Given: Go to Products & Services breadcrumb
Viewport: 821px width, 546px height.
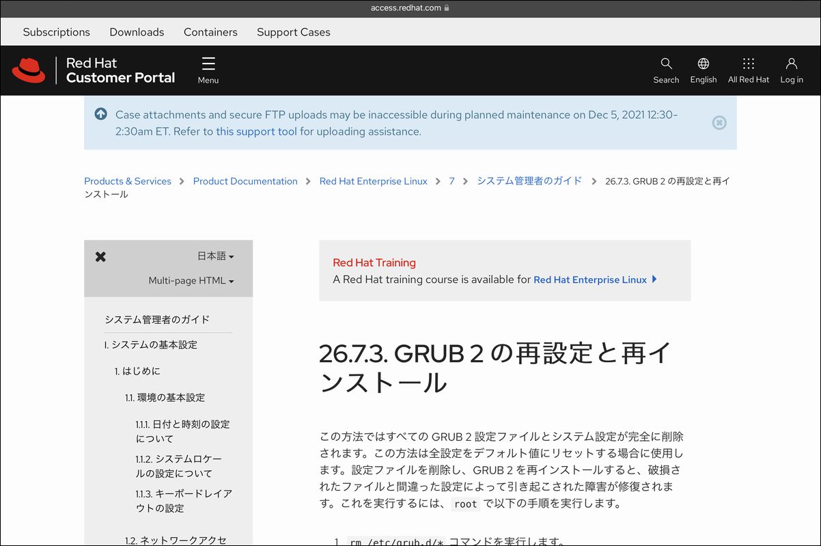Looking at the screenshot, I should (128, 181).
